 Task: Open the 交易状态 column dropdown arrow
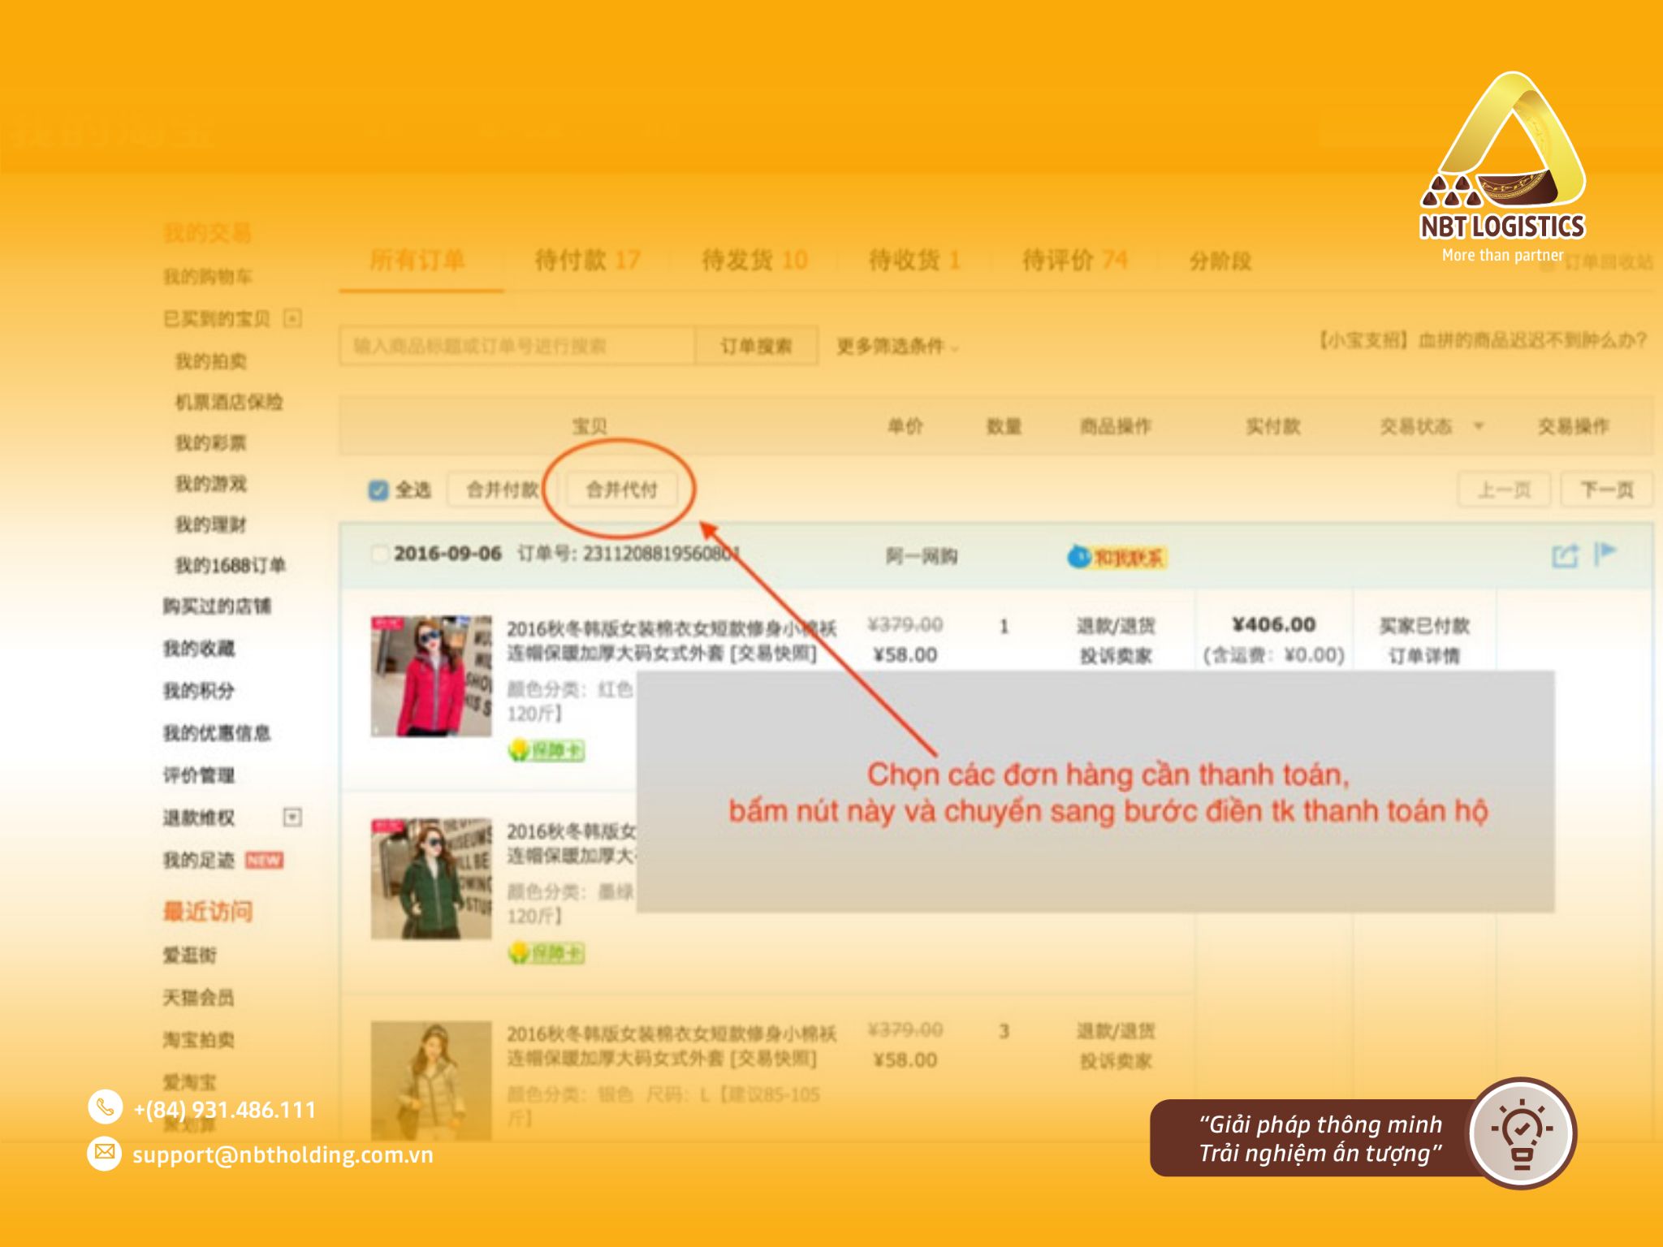click(x=1479, y=426)
